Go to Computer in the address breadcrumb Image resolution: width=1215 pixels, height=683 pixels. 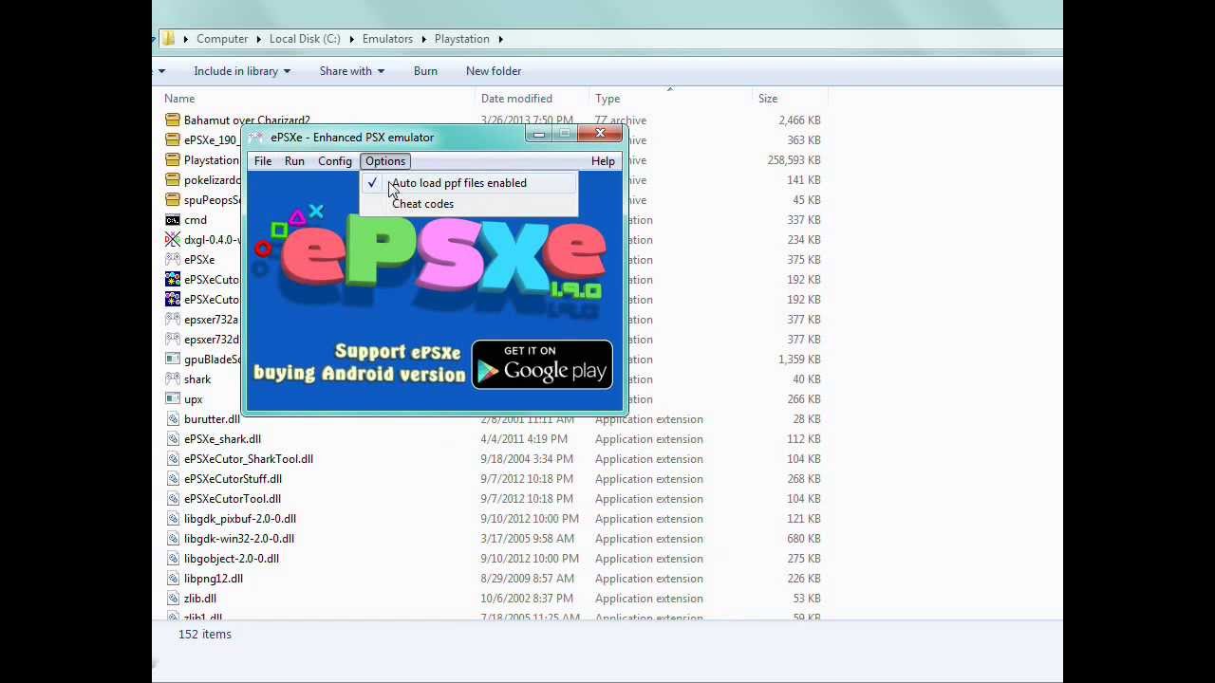coord(222,39)
